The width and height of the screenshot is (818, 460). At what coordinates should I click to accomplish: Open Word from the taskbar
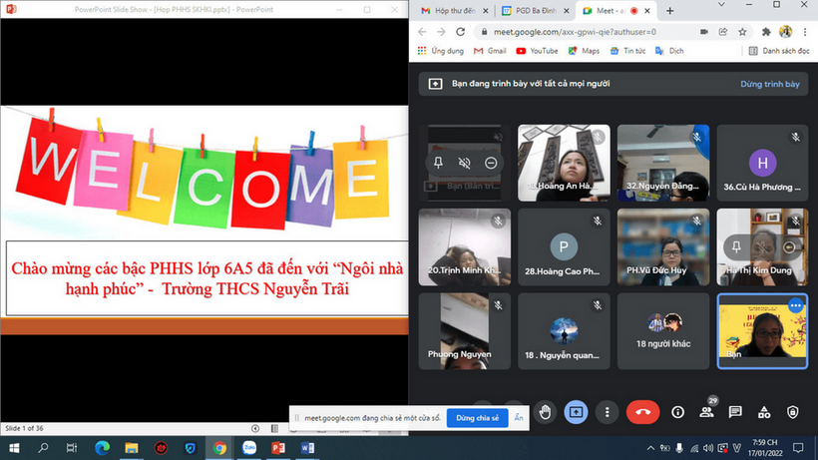[x=307, y=448]
